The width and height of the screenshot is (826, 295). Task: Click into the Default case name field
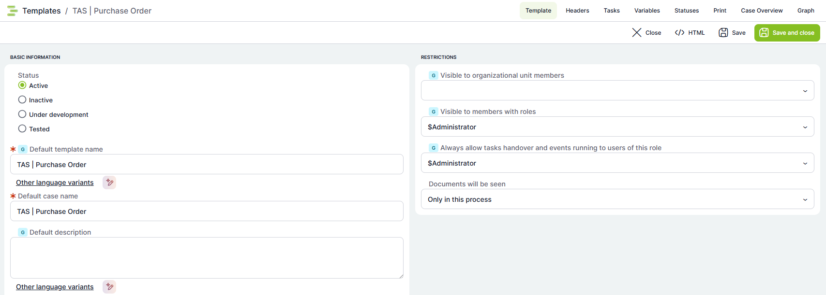point(207,211)
